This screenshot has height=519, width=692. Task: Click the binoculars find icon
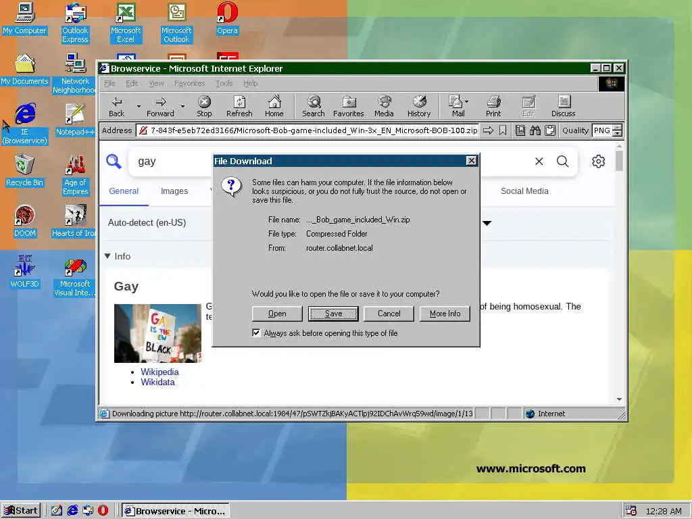pyautogui.click(x=535, y=130)
